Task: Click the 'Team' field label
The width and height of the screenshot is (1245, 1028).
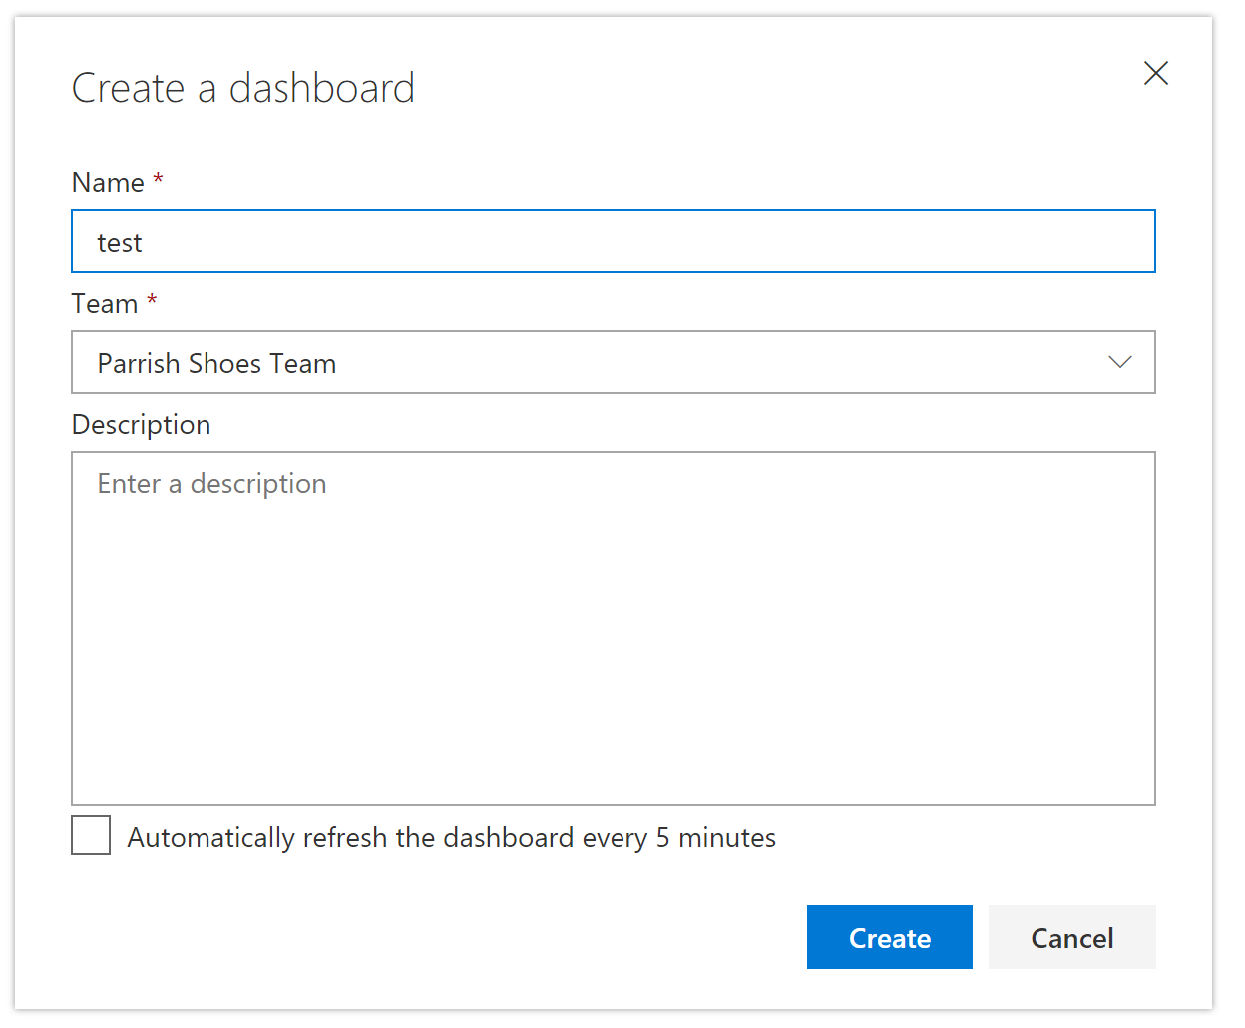Action: click(105, 304)
